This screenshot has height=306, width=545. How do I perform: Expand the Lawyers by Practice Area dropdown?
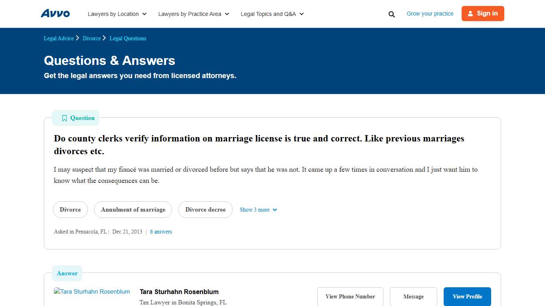point(194,14)
